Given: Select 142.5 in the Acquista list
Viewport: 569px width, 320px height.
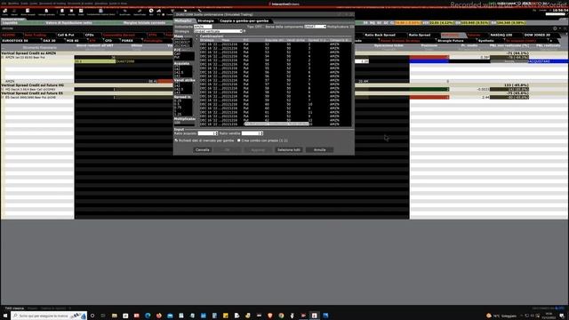Looking at the screenshot, I should point(179,72).
